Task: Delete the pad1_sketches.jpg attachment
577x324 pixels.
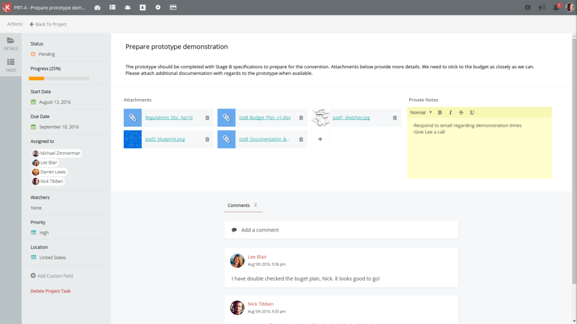Action: tap(395, 118)
